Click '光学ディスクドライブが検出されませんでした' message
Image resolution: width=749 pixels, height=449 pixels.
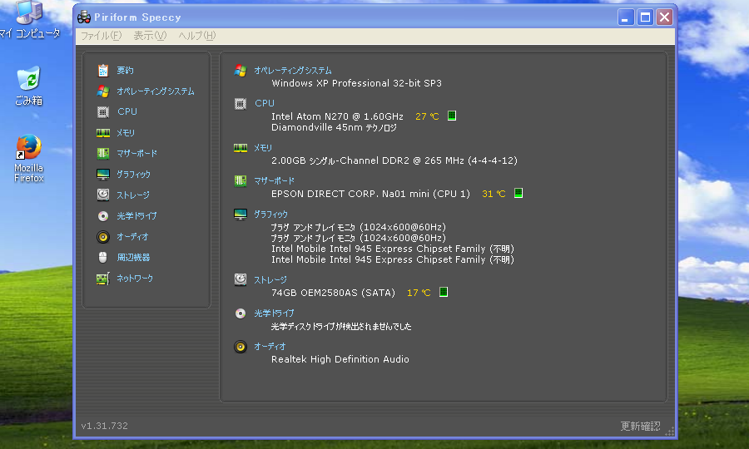coord(341,327)
